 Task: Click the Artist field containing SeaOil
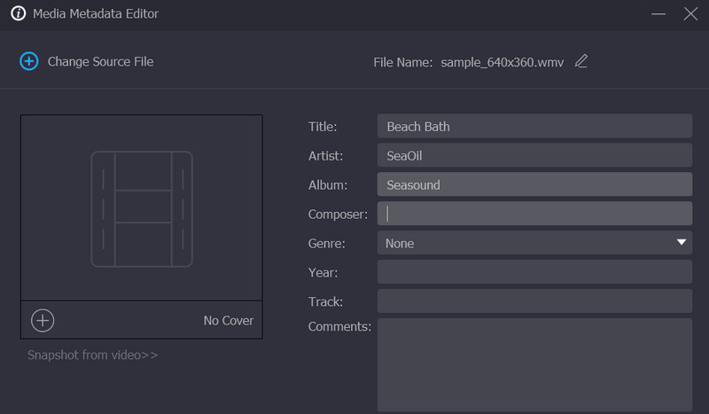click(x=534, y=155)
